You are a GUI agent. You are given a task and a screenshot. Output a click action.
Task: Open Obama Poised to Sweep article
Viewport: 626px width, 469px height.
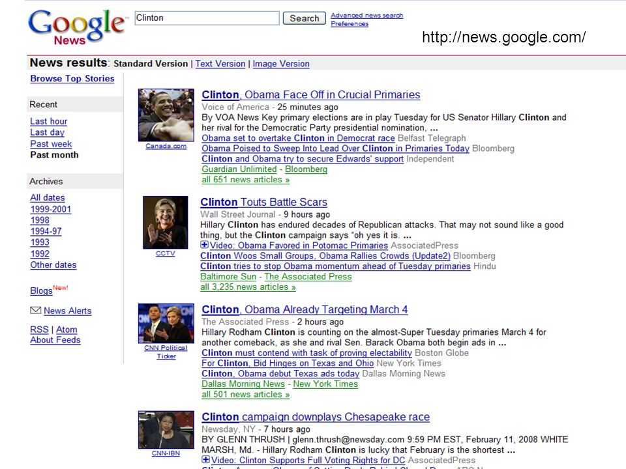tap(335, 149)
